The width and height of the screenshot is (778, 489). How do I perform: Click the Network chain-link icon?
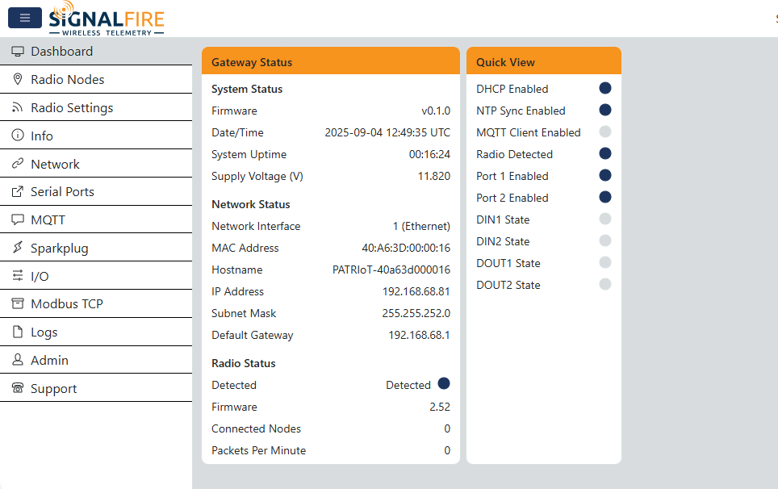[18, 164]
